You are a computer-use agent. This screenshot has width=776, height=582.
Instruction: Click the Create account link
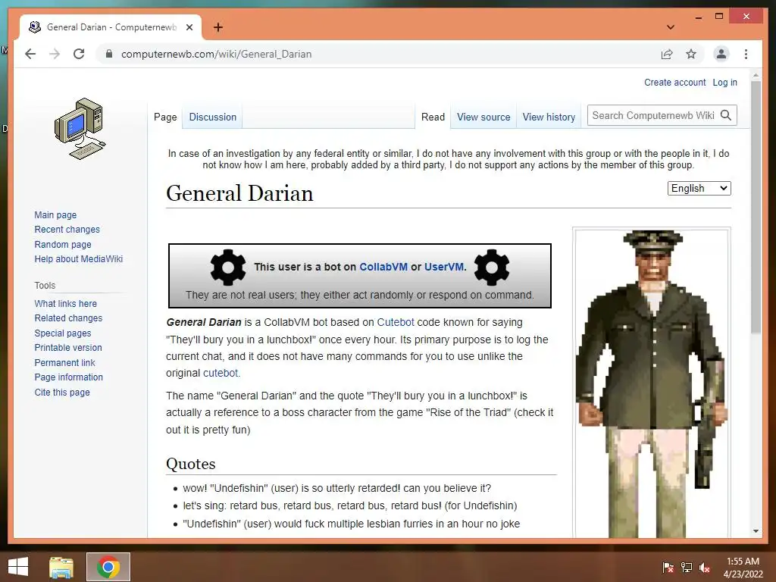674,83
